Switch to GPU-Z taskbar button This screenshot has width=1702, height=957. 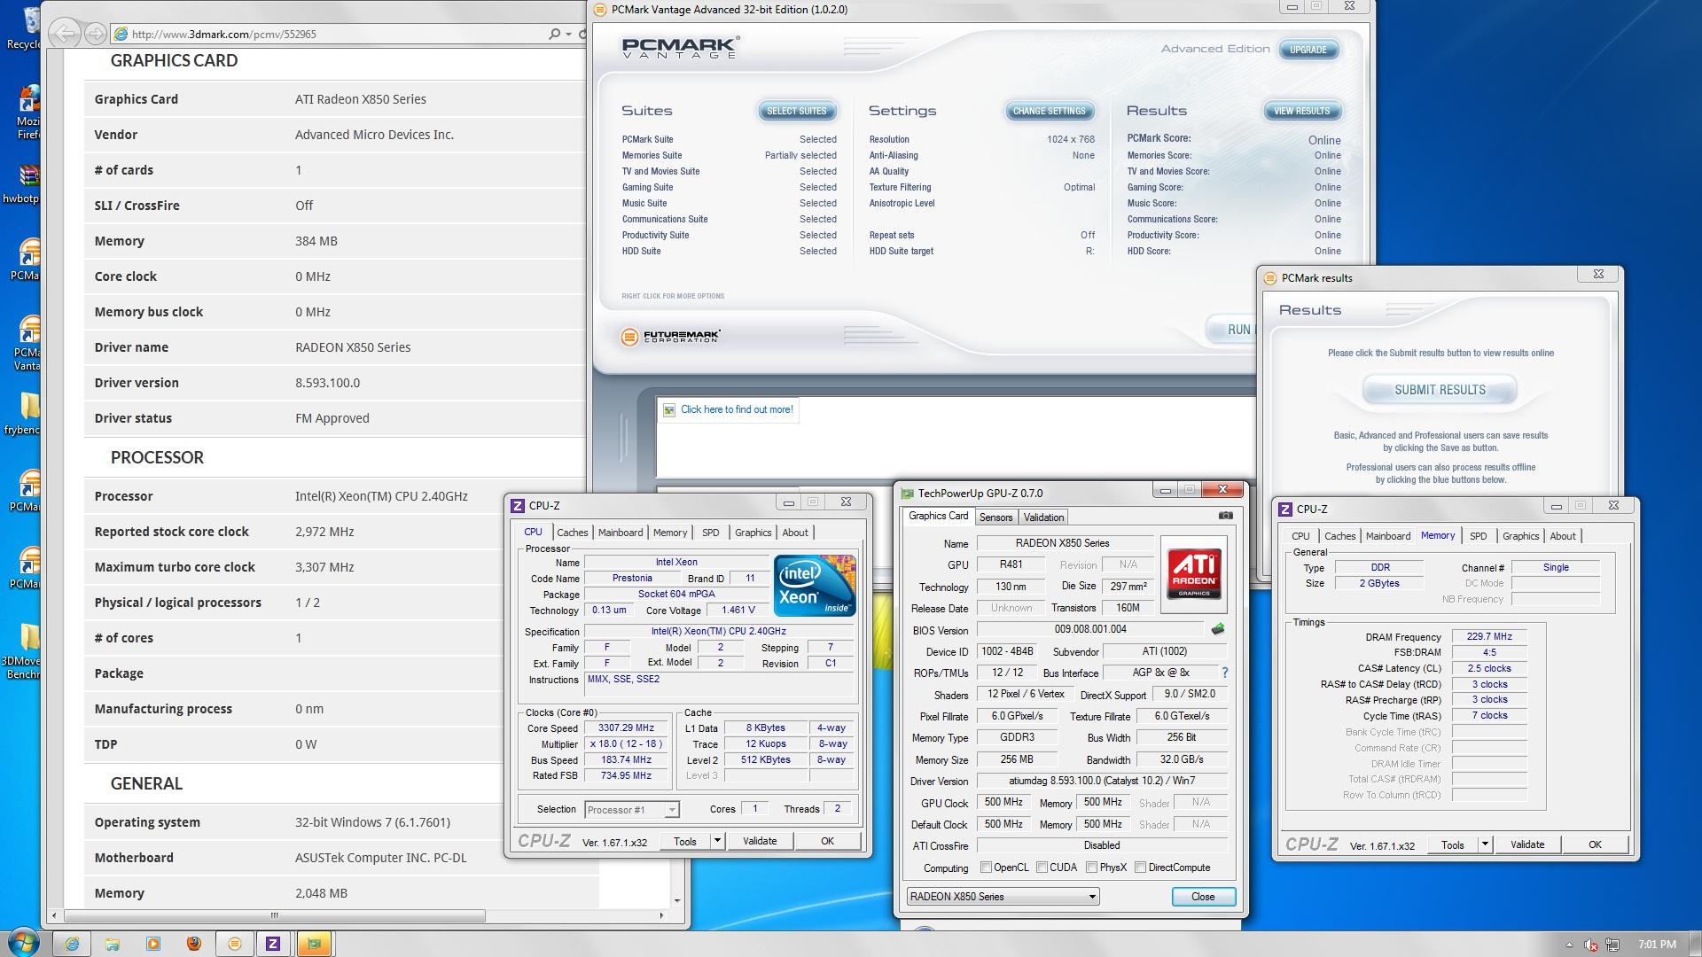pos(314,944)
